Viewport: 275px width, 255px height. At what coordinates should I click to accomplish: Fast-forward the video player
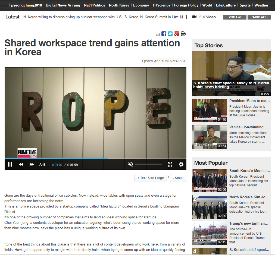point(32,164)
